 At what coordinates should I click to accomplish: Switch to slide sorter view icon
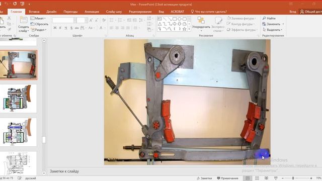(x=257, y=178)
